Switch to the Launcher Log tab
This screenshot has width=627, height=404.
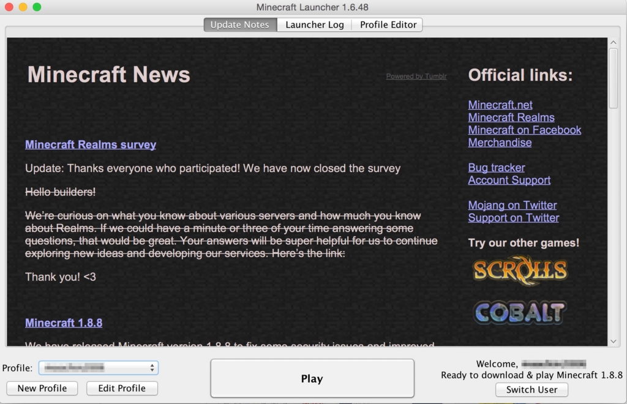[x=314, y=24]
